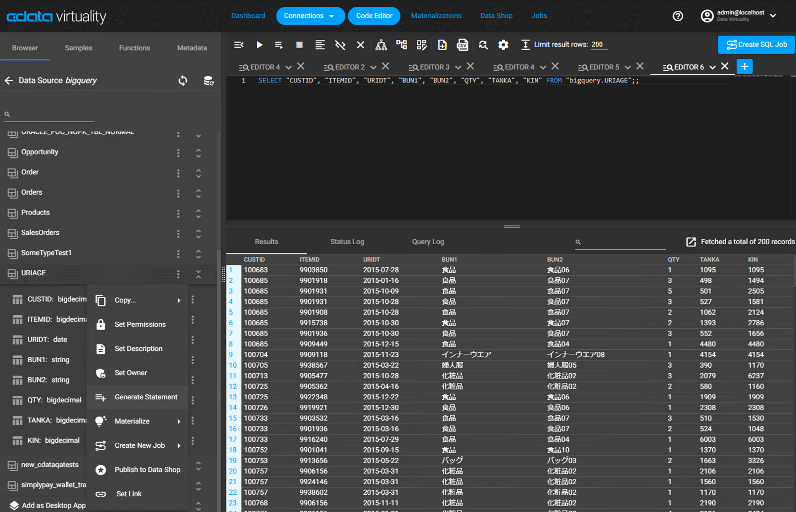Open the editor settings gear icon

(503, 45)
